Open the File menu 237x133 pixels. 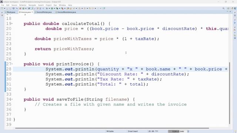pos(3,5)
